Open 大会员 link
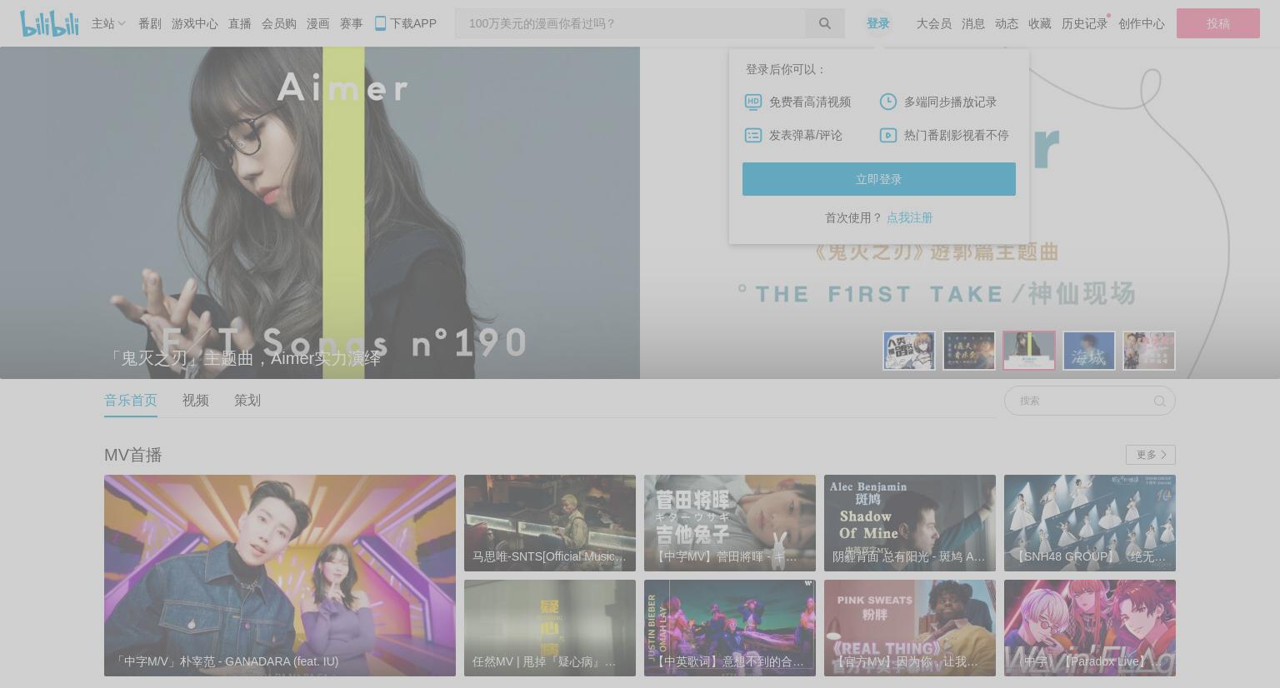Image resolution: width=1280 pixels, height=688 pixels. coord(934,23)
